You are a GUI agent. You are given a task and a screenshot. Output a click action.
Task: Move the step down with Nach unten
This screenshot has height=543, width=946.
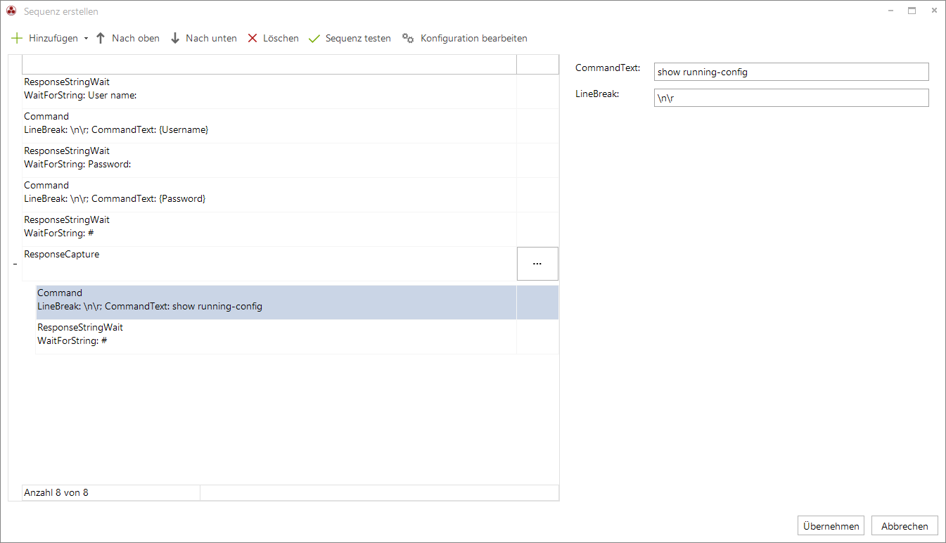click(203, 38)
